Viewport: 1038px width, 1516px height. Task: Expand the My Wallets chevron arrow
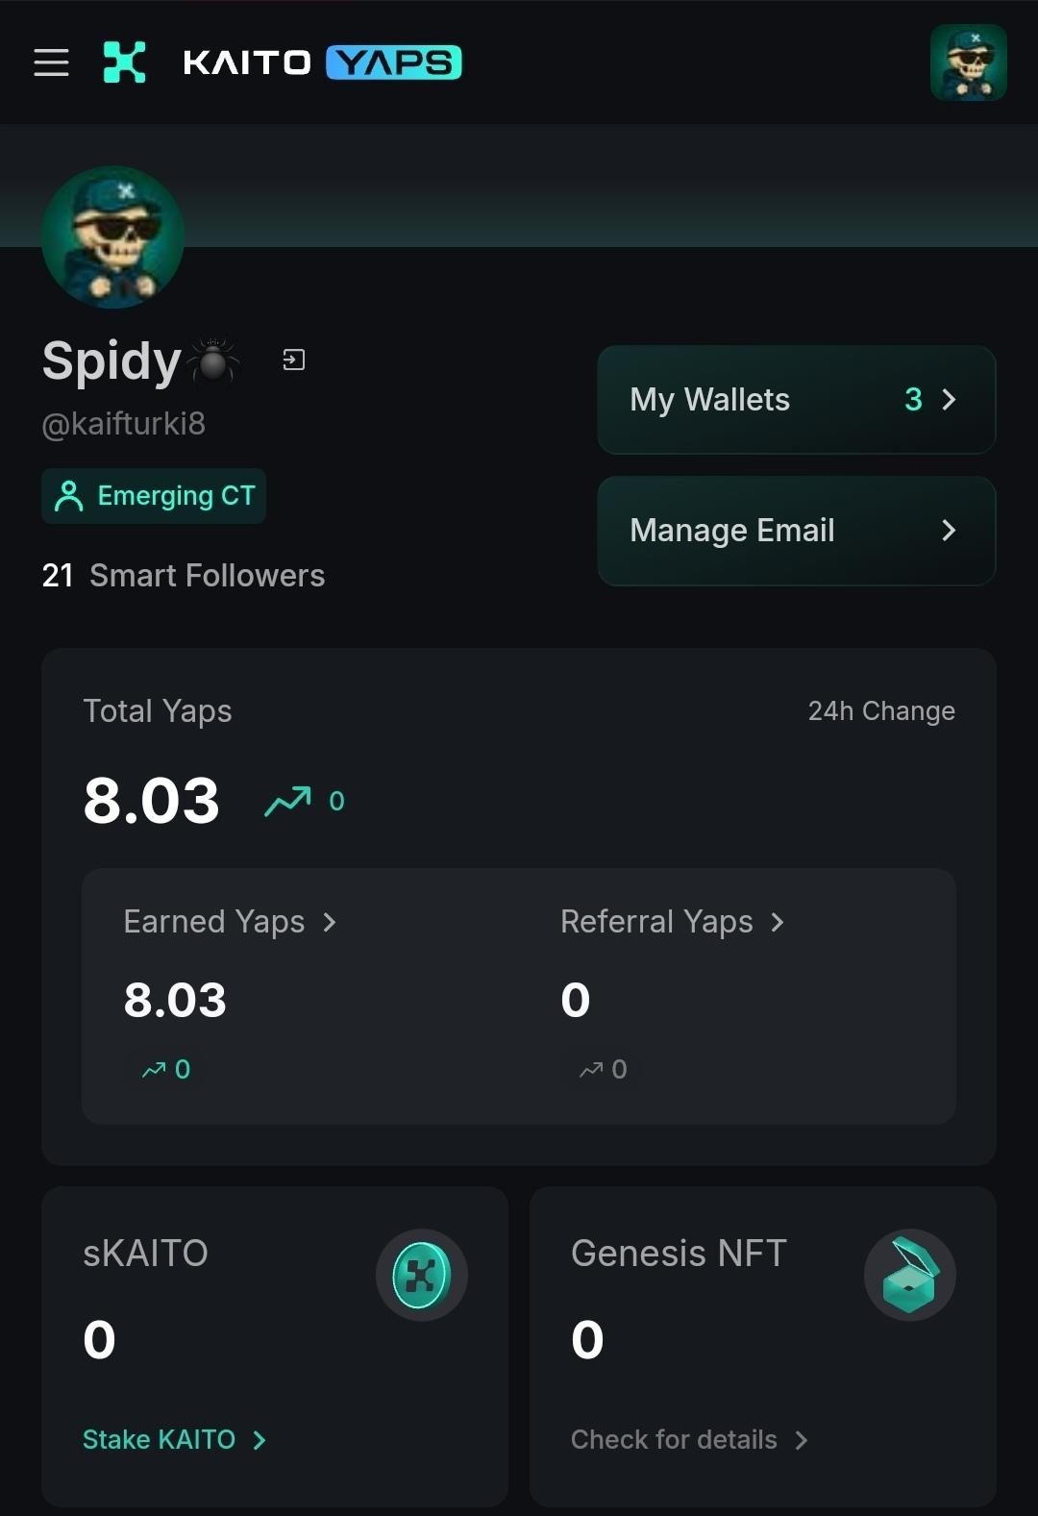[x=949, y=400]
